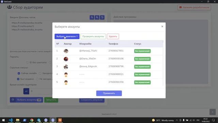Open Visual Studio Code from taskbar
Image resolution: width=218 pixels, height=123 pixels.
pos(11,120)
